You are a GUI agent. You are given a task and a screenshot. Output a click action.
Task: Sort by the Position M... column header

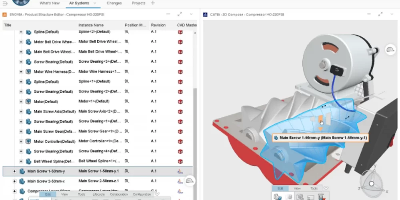136,25
